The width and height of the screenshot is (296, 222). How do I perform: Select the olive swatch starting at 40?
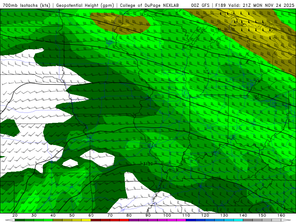[58, 220]
